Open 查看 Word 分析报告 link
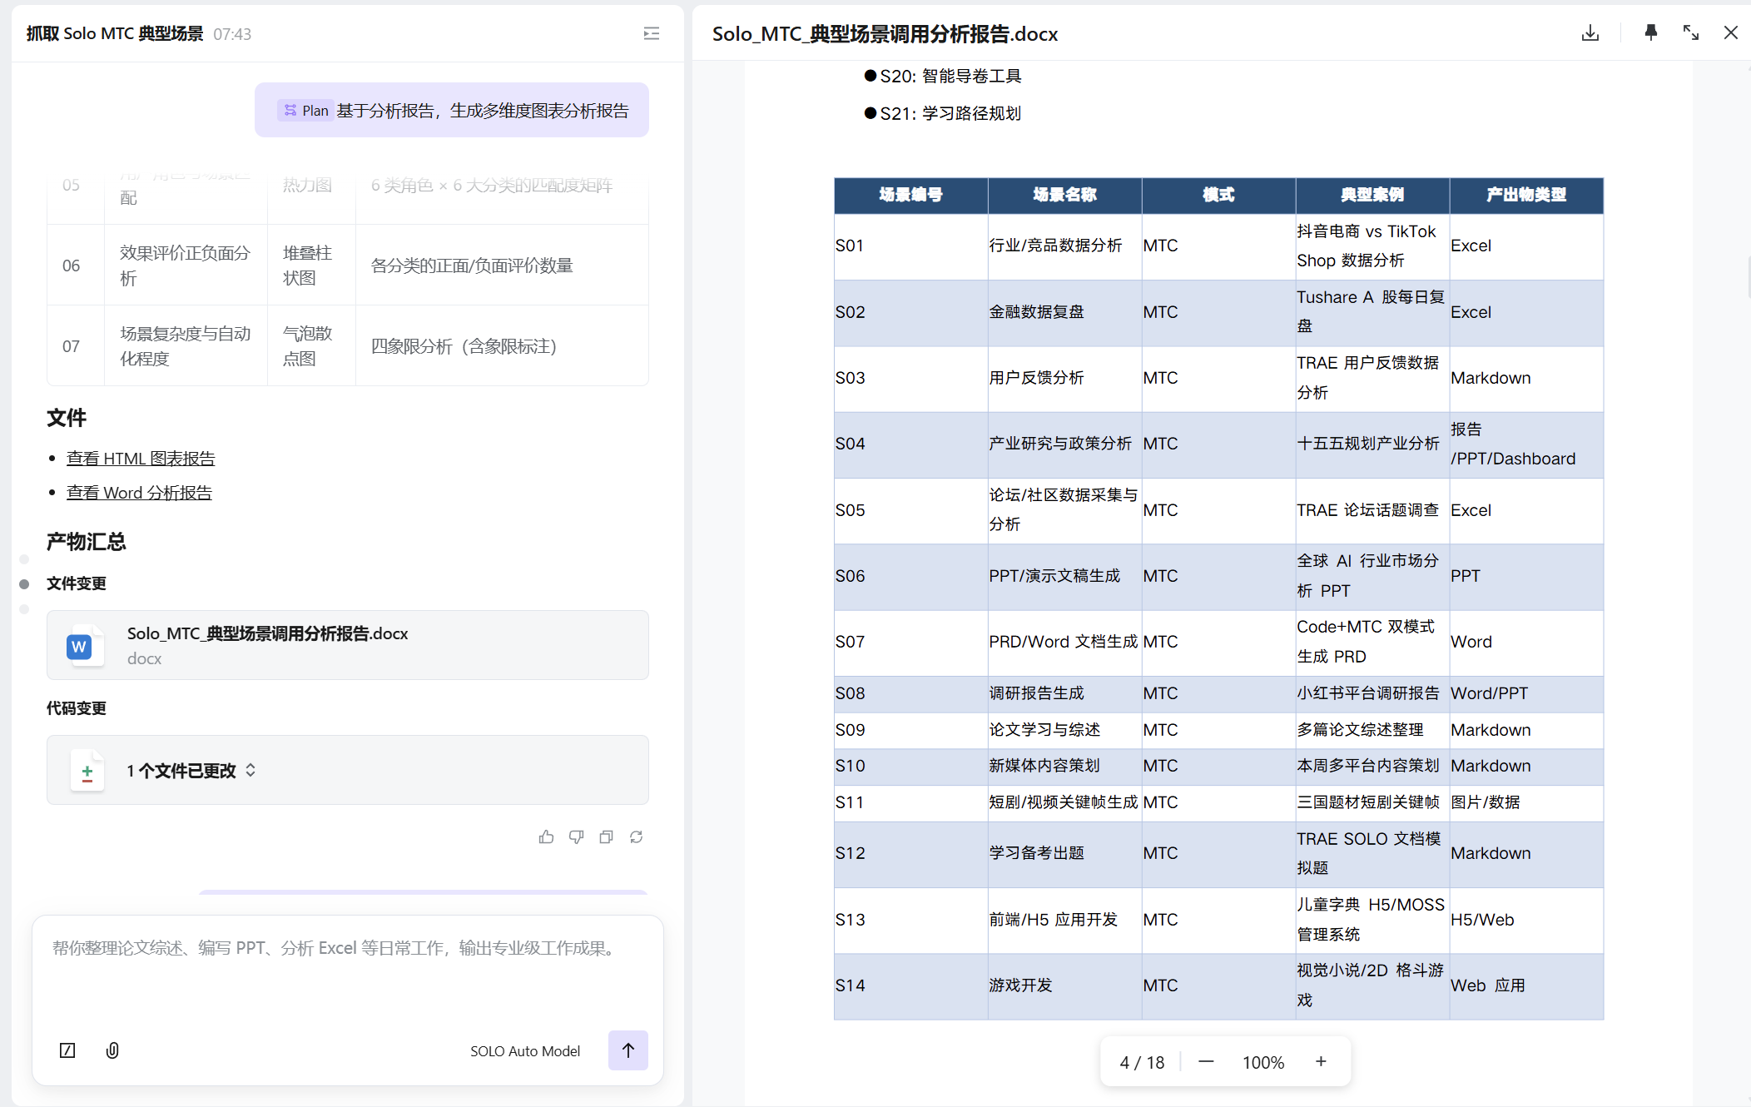 point(139,493)
